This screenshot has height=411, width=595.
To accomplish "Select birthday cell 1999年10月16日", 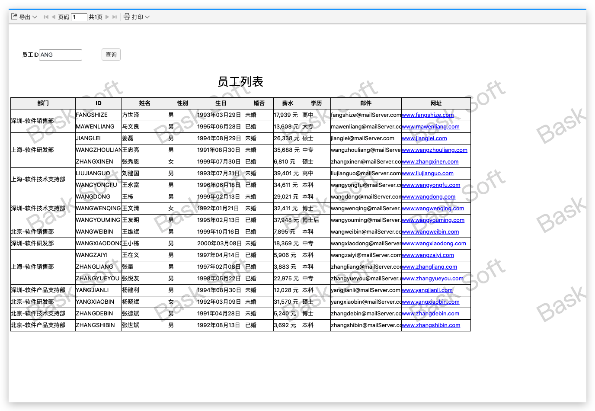I will pos(221,232).
